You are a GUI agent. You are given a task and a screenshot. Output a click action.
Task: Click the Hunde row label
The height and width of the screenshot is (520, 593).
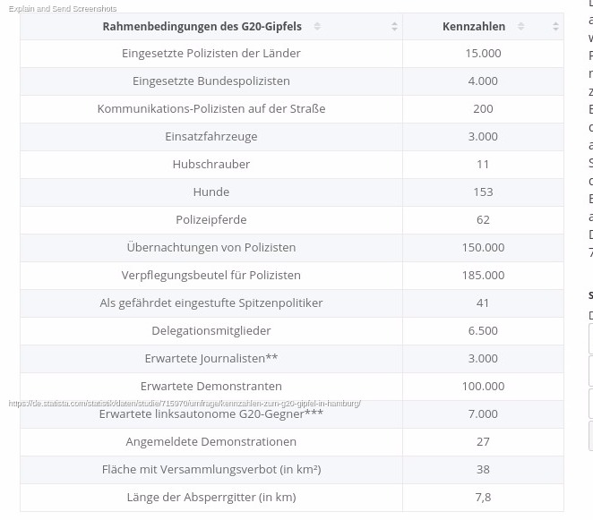click(x=211, y=192)
